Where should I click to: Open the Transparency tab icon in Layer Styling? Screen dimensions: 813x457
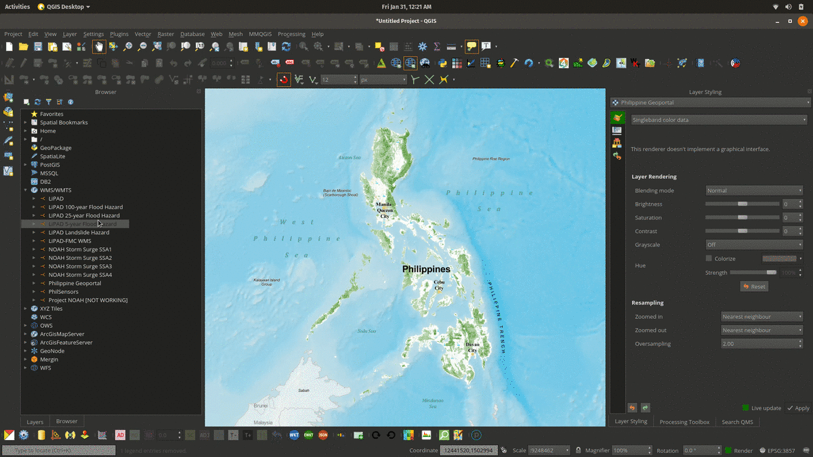(x=617, y=131)
